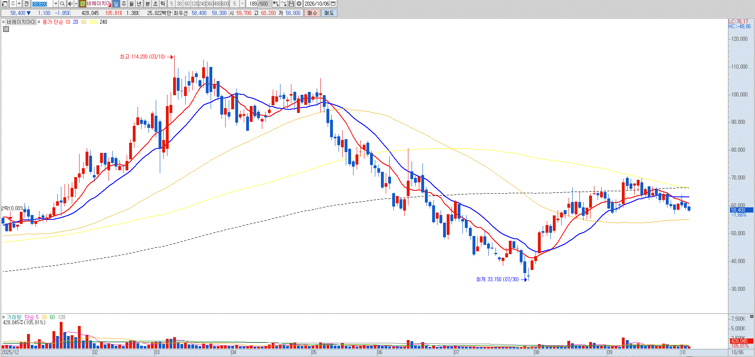The image size is (755, 357).
Task: Click the stock search magnifier icon
Action: [63, 4]
